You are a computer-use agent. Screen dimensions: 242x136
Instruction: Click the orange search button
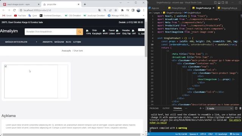(80, 32)
